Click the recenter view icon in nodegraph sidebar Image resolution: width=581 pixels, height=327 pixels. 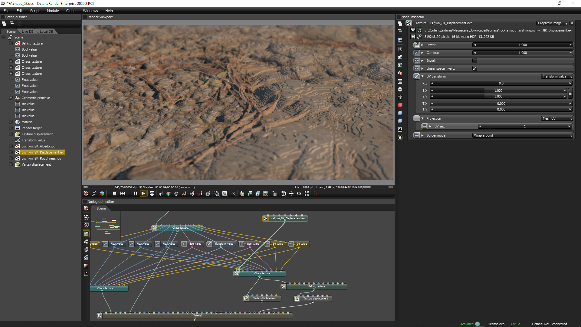(x=86, y=209)
